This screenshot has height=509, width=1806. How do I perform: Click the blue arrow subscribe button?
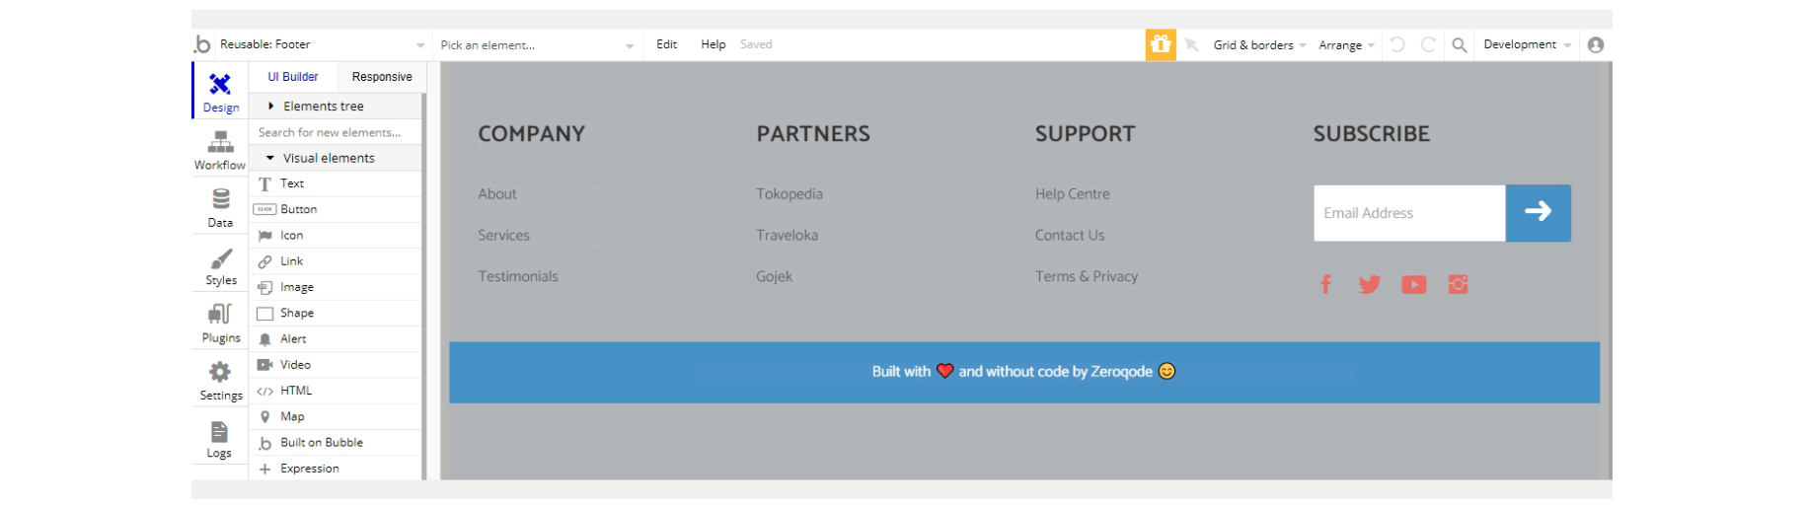[1539, 213]
